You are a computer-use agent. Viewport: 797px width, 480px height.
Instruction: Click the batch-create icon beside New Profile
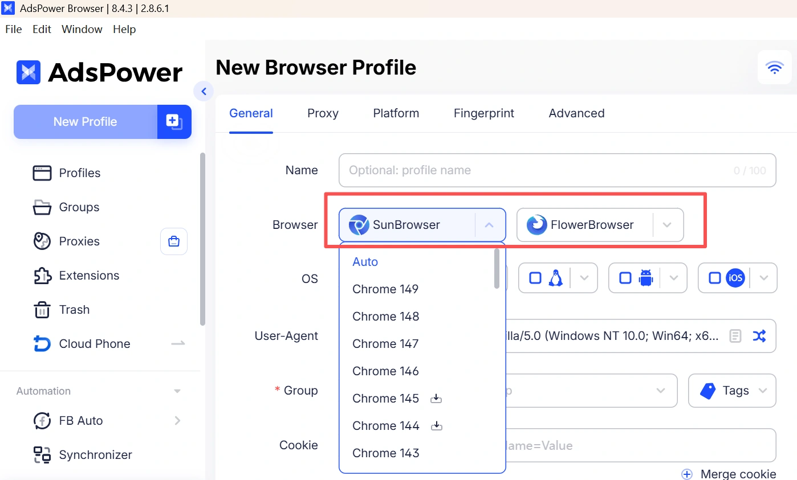[x=174, y=121]
